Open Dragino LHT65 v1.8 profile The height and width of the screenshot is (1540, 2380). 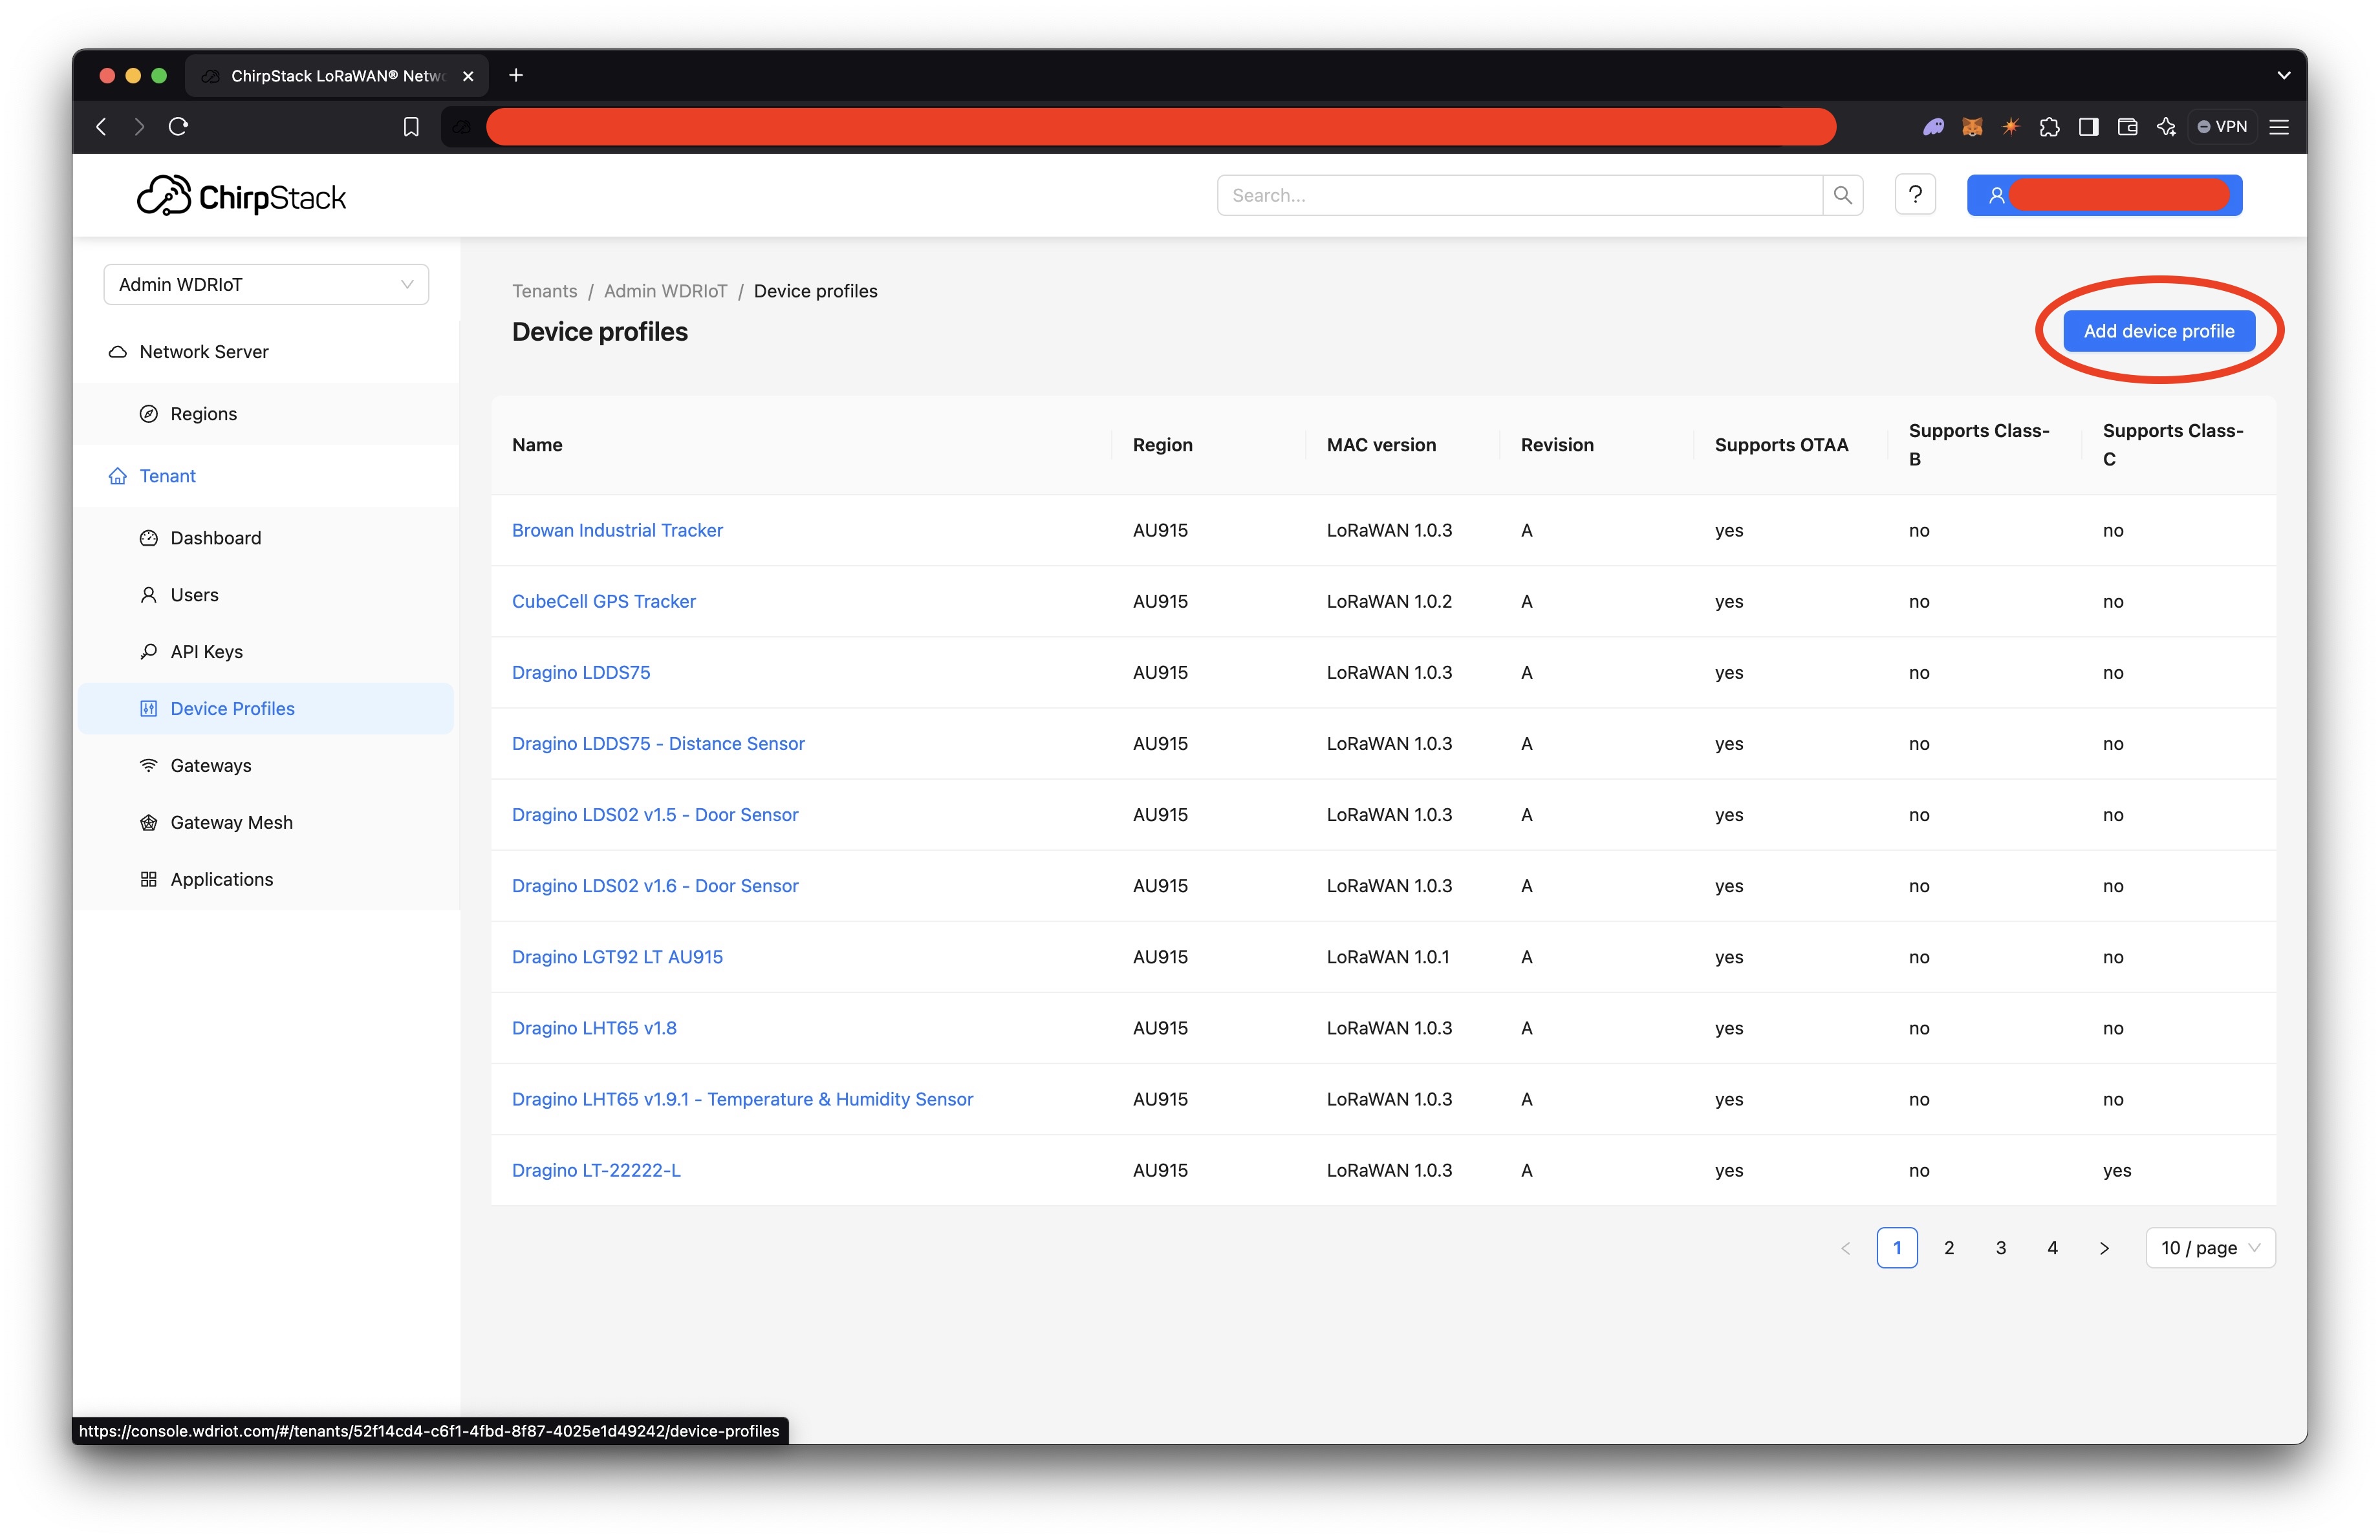594,1027
